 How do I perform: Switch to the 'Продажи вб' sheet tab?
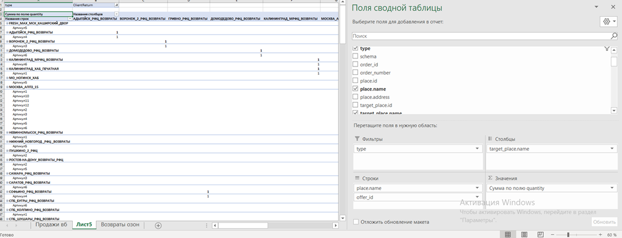pyautogui.click(x=51, y=225)
